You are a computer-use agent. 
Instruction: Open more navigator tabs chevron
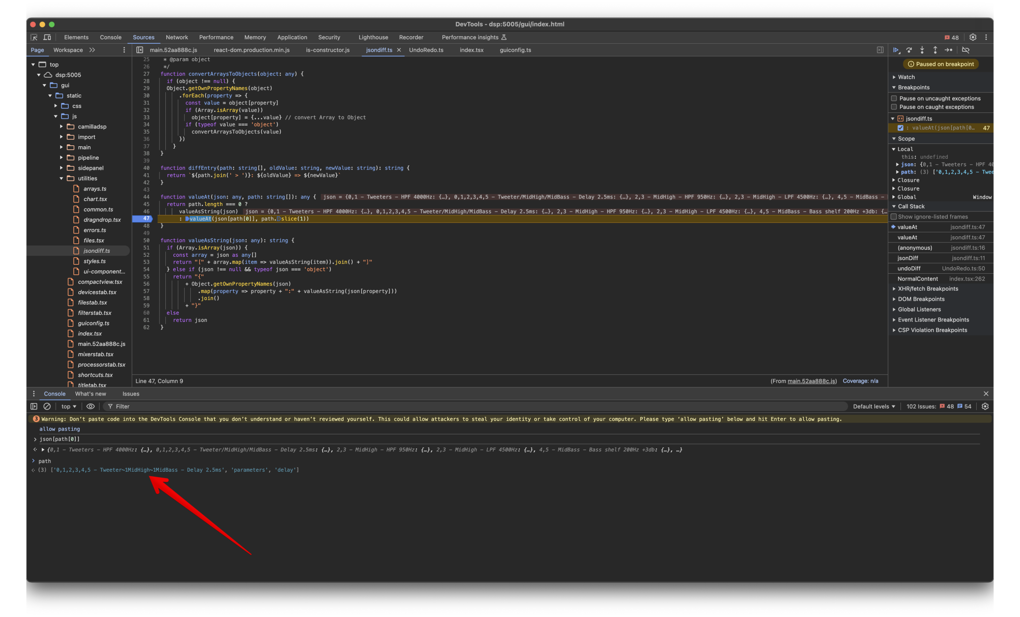(92, 50)
